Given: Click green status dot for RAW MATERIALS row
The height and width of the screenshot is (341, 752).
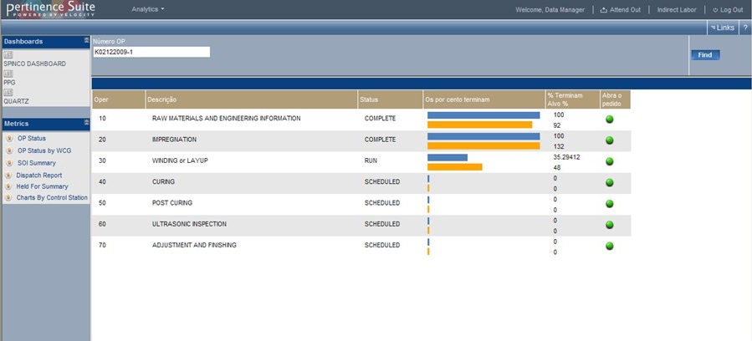Looking at the screenshot, I should (x=609, y=120).
